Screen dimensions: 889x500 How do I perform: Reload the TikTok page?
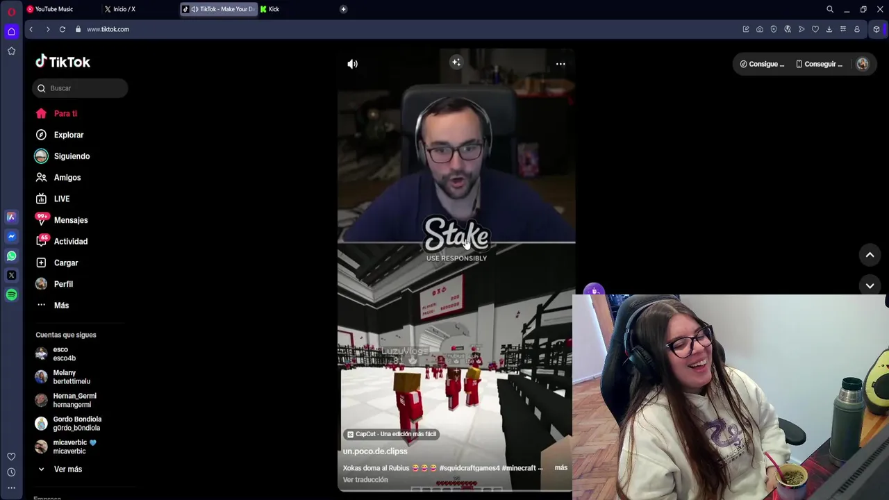(x=63, y=29)
